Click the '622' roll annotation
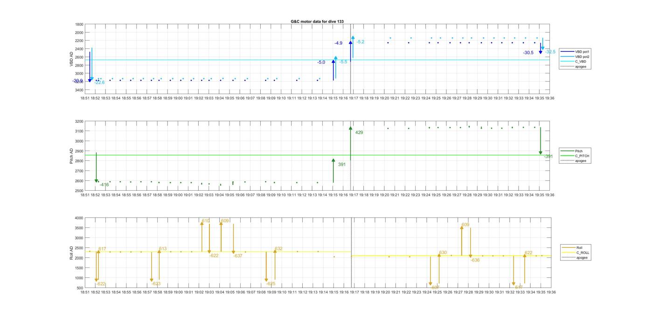 [x=528, y=253]
